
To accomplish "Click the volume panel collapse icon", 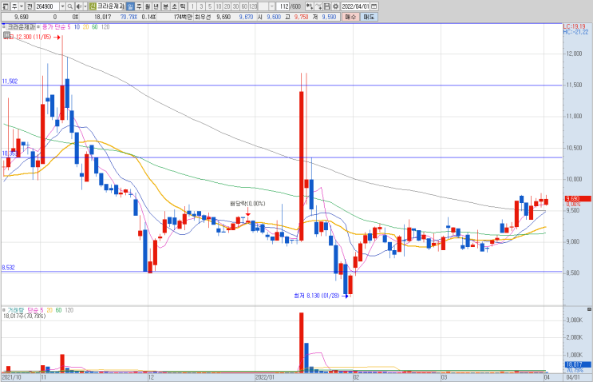I will (589, 309).
